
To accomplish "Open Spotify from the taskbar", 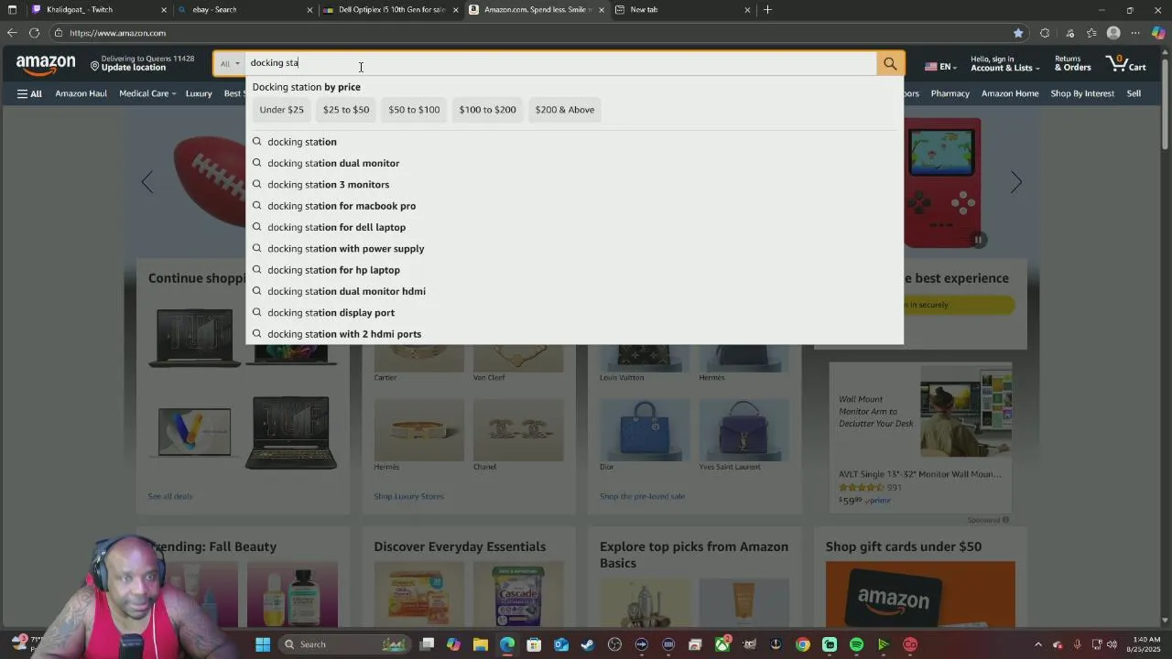I will coord(856,644).
